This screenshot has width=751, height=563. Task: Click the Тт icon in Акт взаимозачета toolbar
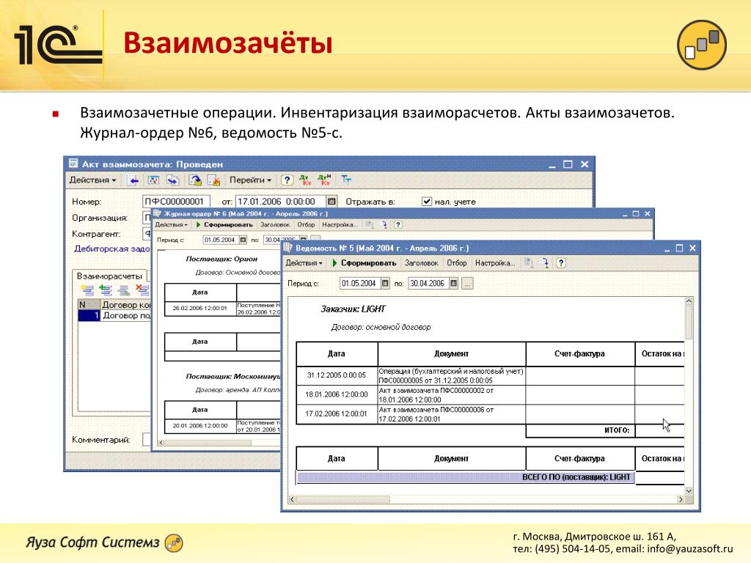[x=346, y=180]
